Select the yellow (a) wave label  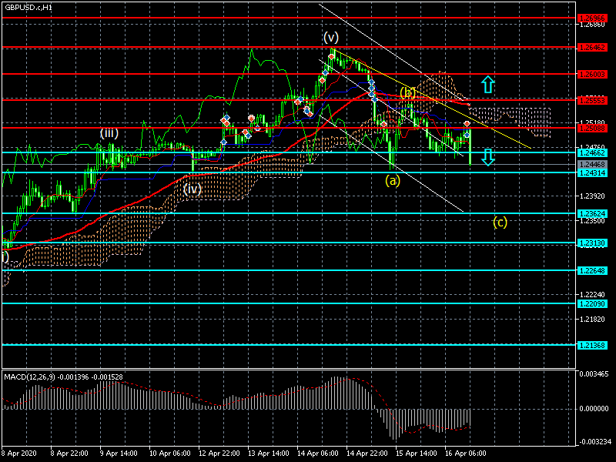point(393,181)
